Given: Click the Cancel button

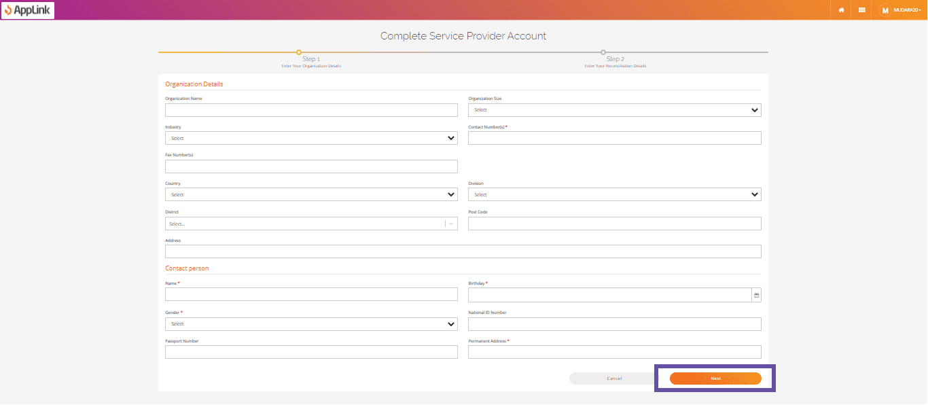Looking at the screenshot, I should tap(614, 378).
